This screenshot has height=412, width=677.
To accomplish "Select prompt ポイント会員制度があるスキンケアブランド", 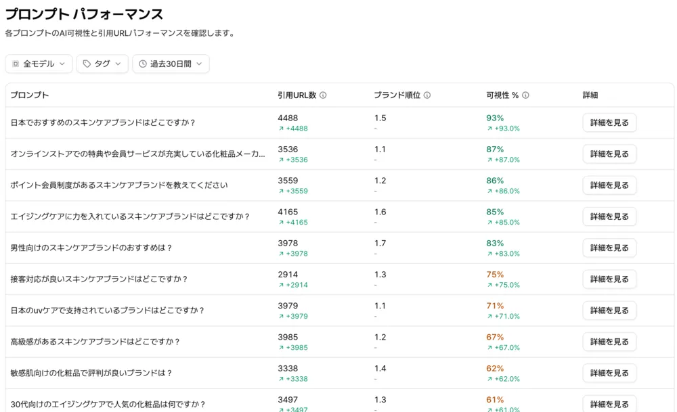I will [119, 185].
